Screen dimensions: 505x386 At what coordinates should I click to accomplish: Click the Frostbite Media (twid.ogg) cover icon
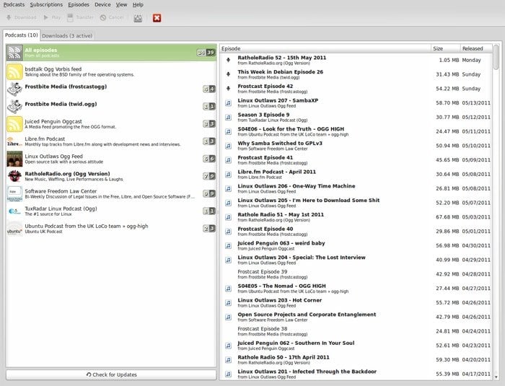14,106
